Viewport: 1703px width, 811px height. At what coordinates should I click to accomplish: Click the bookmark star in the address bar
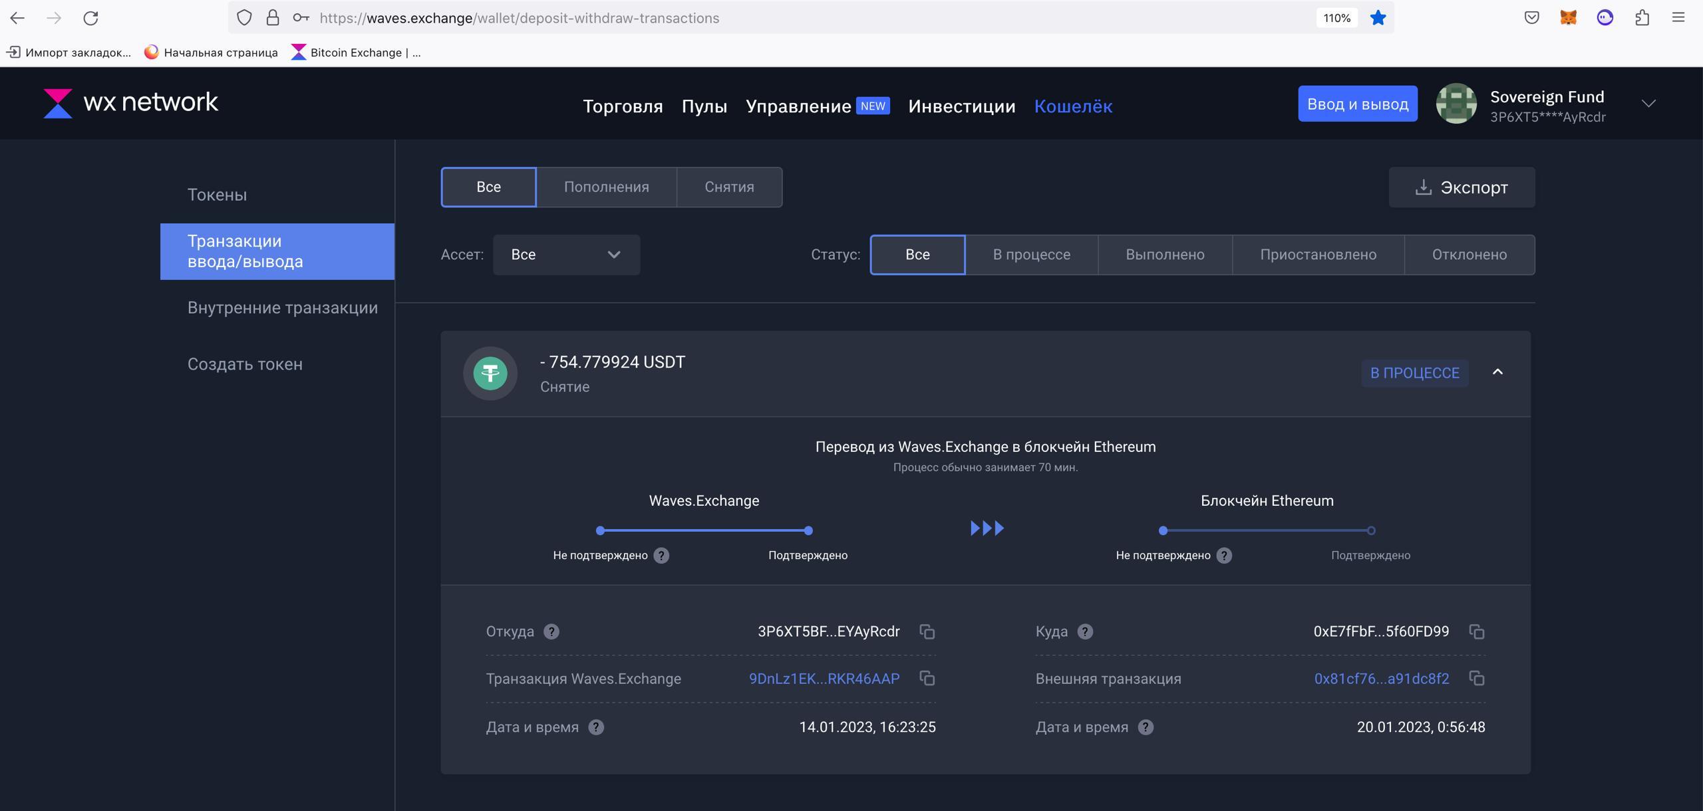[1378, 18]
